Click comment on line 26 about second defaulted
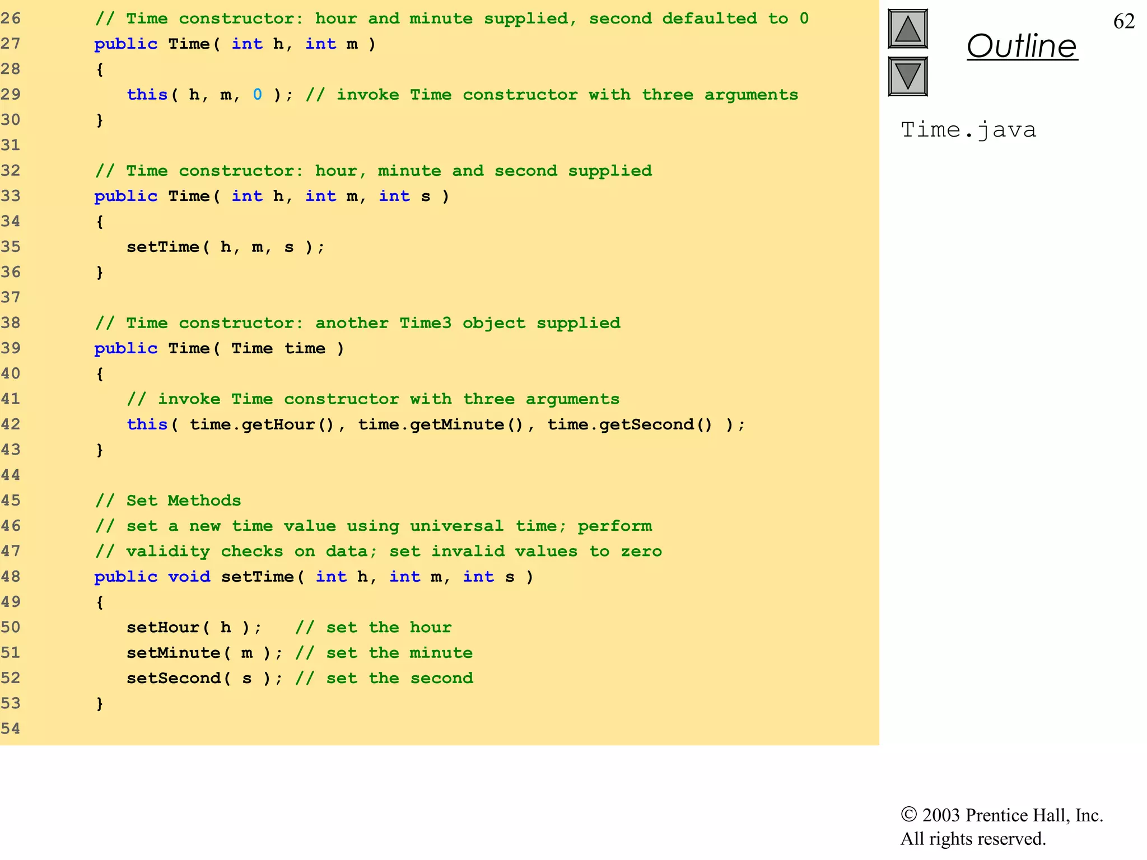The width and height of the screenshot is (1147, 860). coord(452,18)
